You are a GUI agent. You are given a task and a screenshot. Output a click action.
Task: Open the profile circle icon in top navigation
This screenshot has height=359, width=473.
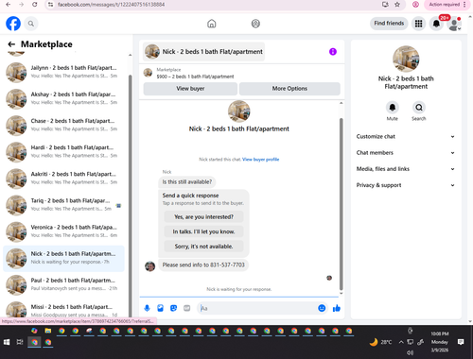pos(255,24)
